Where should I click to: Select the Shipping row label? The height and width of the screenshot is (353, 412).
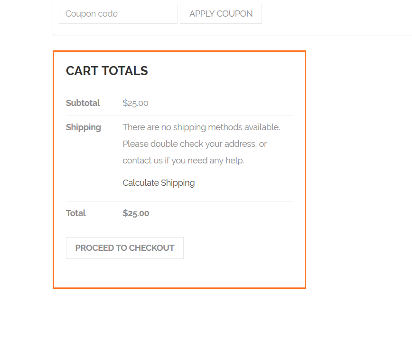84,127
